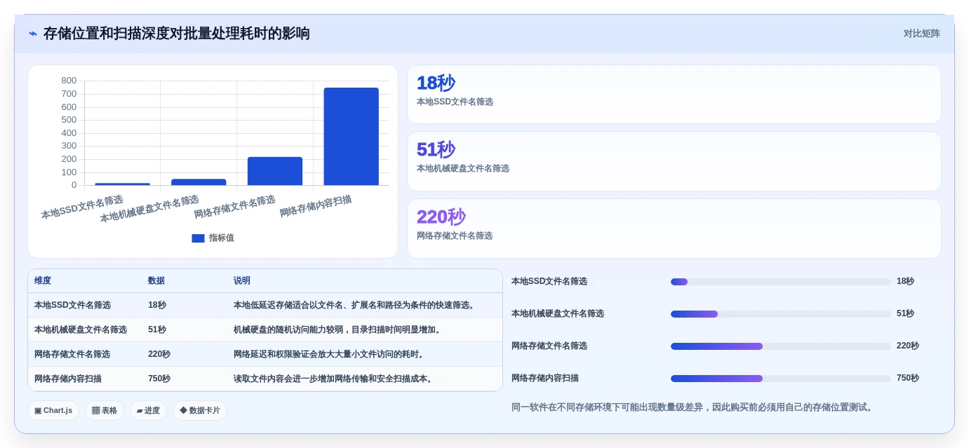Click the 数据 column header
The height and width of the screenshot is (448, 969).
click(x=156, y=281)
